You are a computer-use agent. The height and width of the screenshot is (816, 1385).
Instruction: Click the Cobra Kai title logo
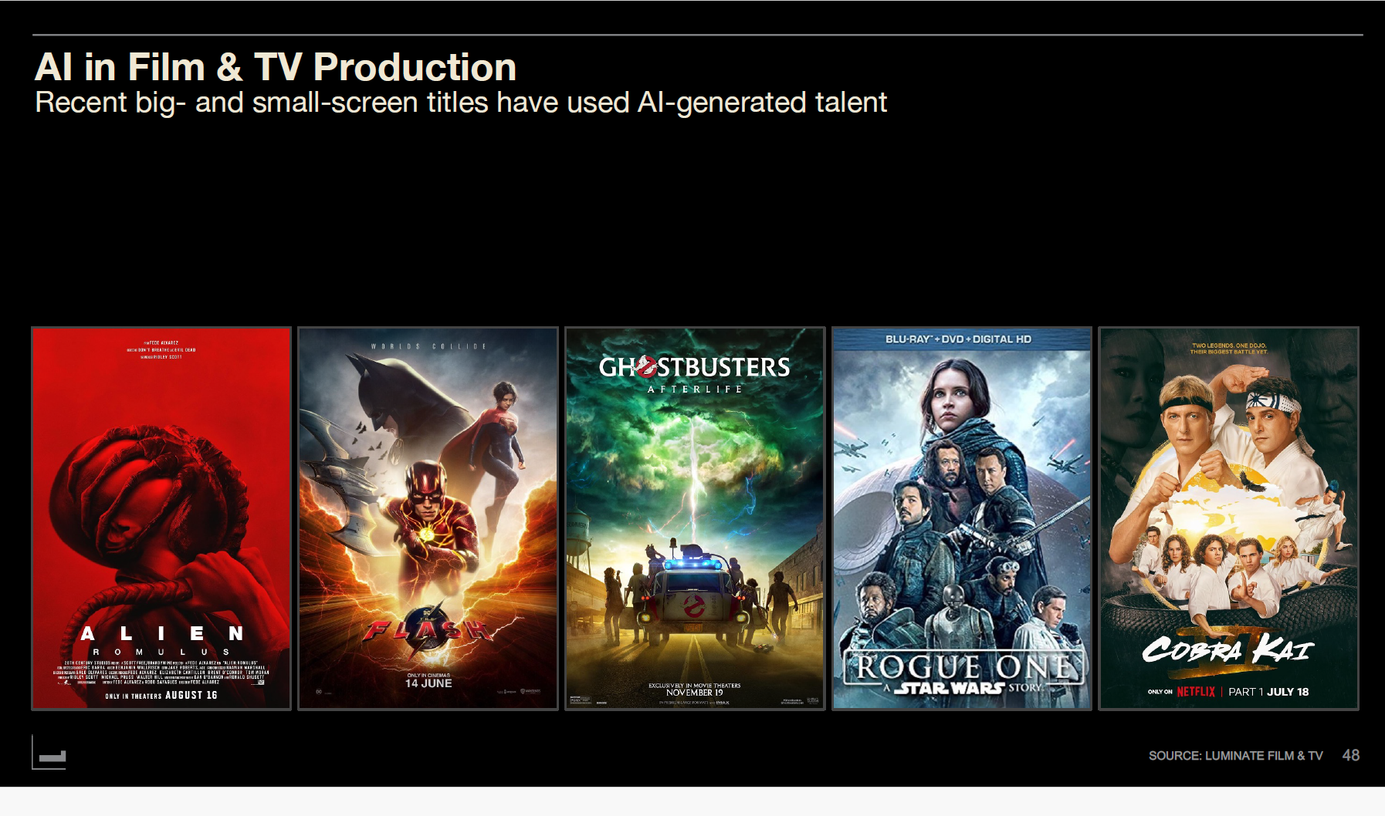pyautogui.click(x=1228, y=649)
